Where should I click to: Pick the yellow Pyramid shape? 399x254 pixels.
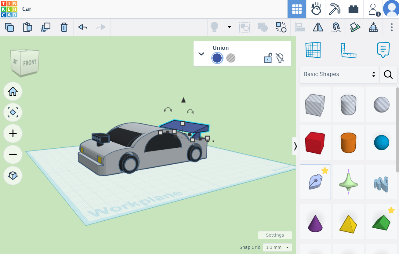click(348, 222)
